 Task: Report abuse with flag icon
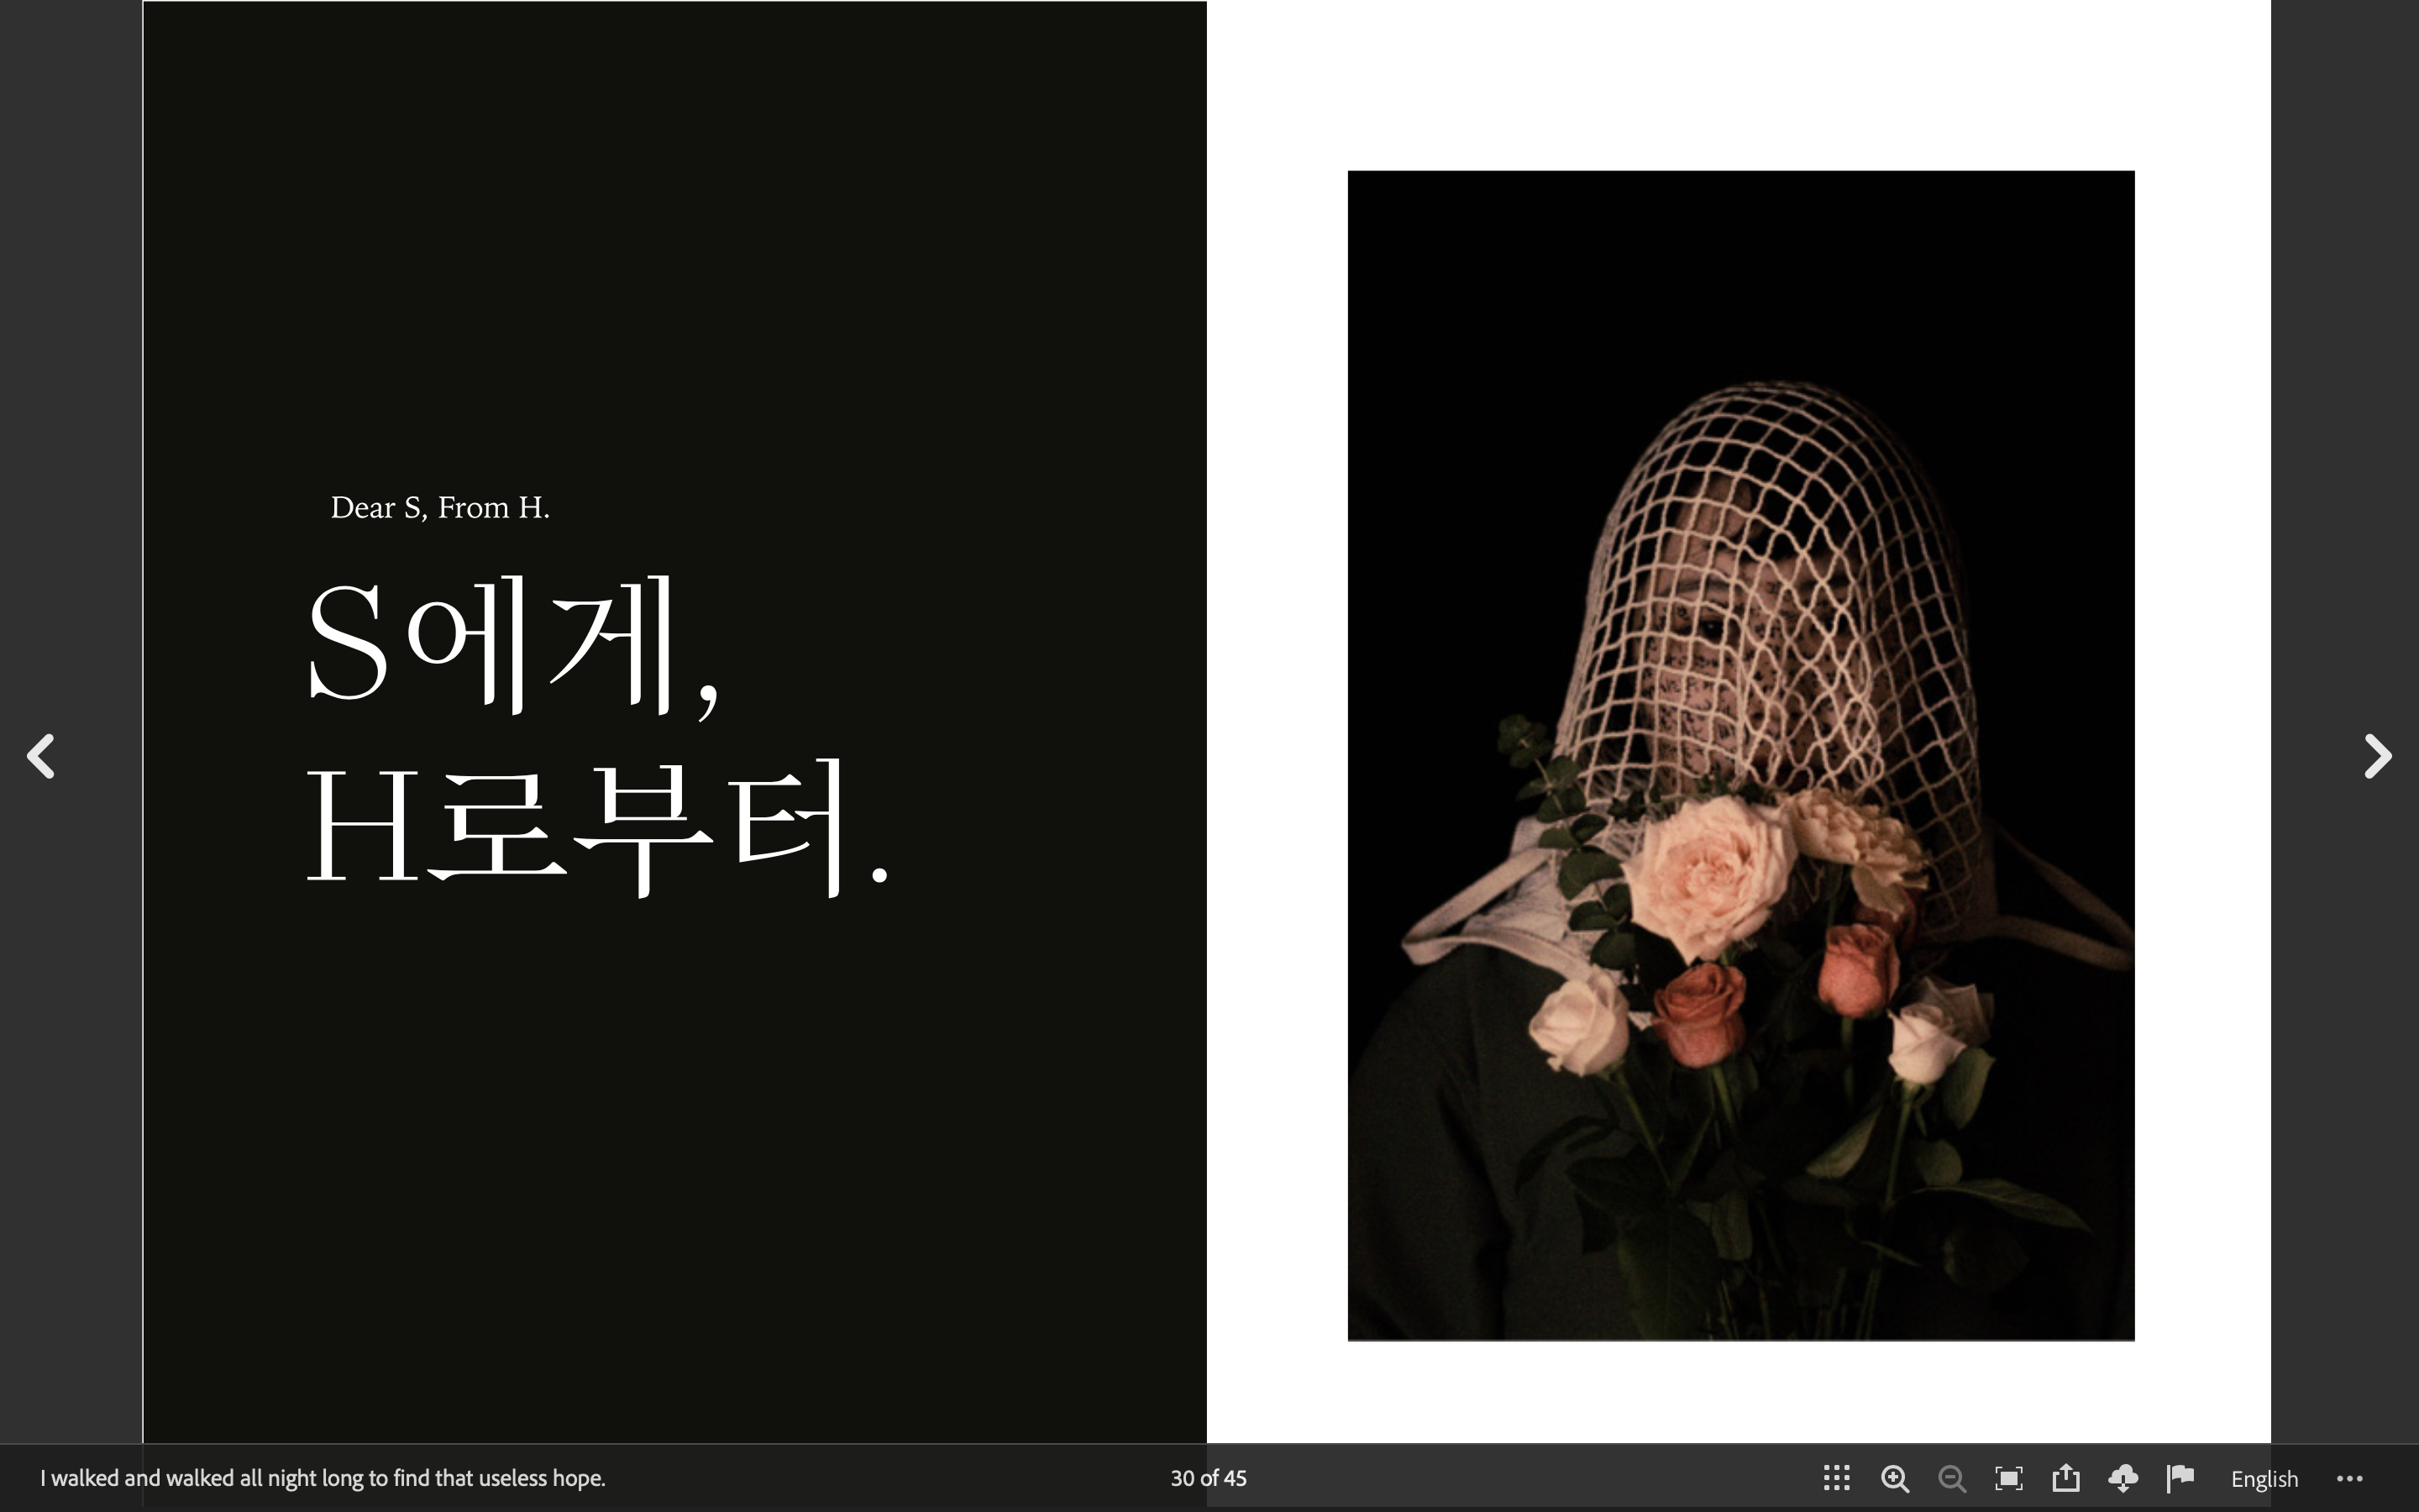coord(2180,1477)
